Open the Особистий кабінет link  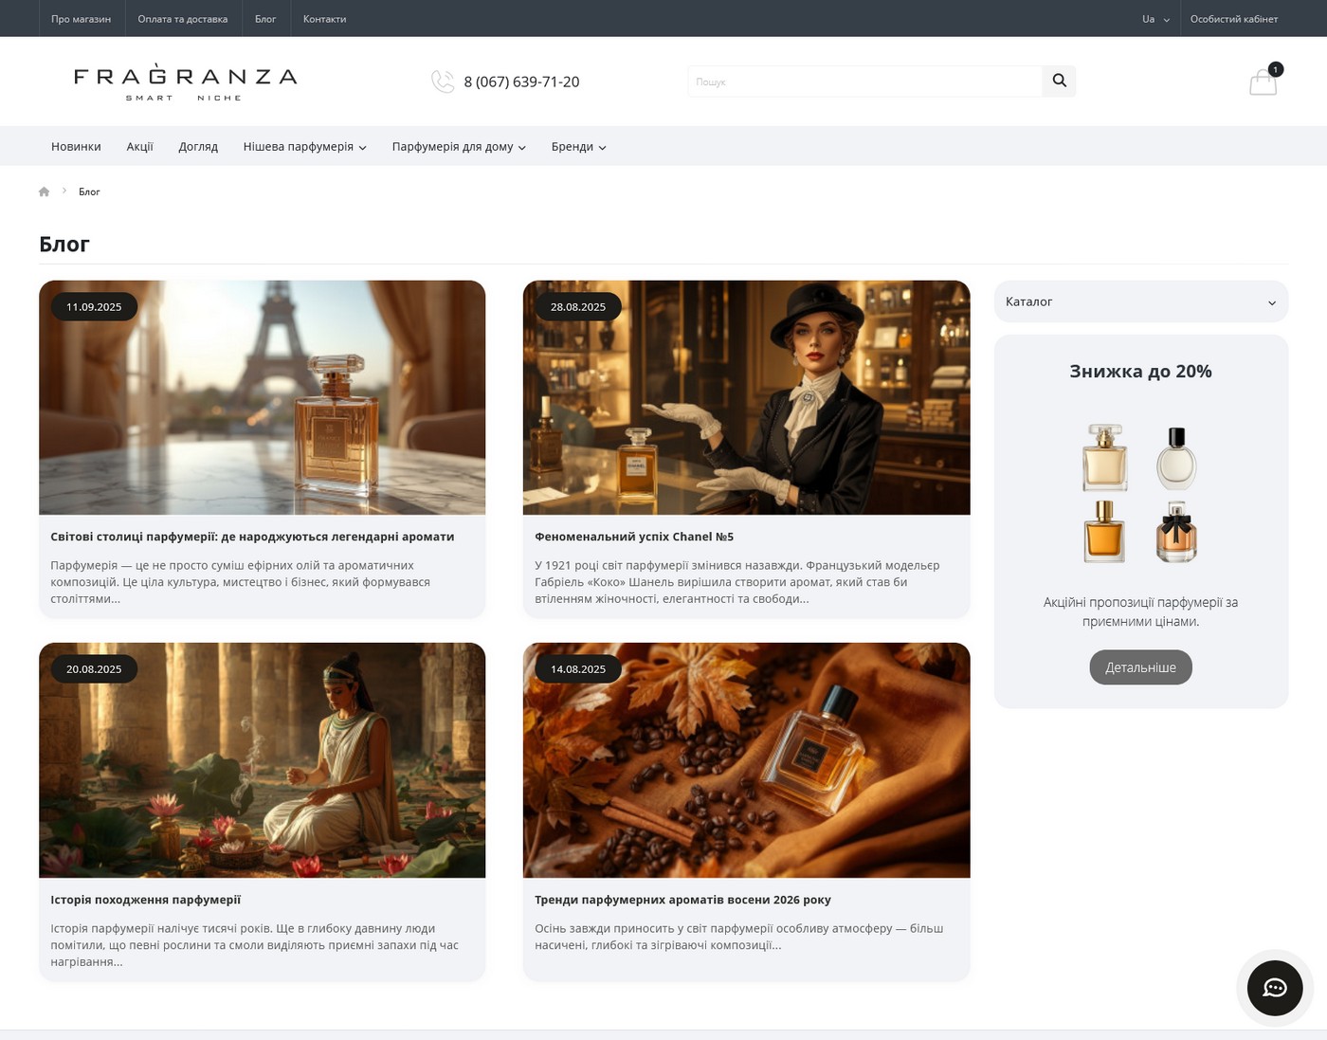tap(1233, 19)
